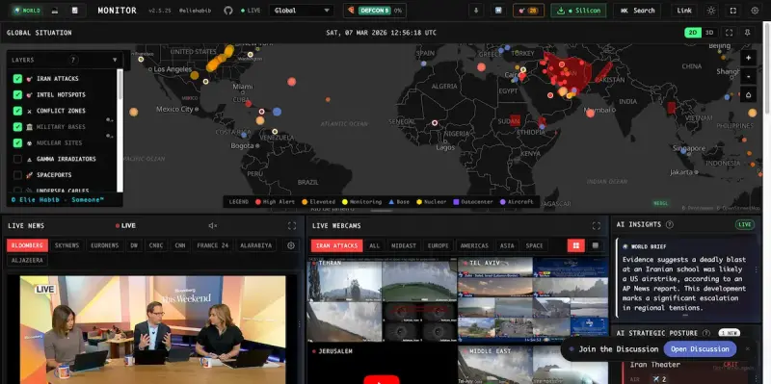This screenshot has width=771, height=384.
Task: Uncheck the Intel Hotspots layer
Action: click(x=17, y=94)
